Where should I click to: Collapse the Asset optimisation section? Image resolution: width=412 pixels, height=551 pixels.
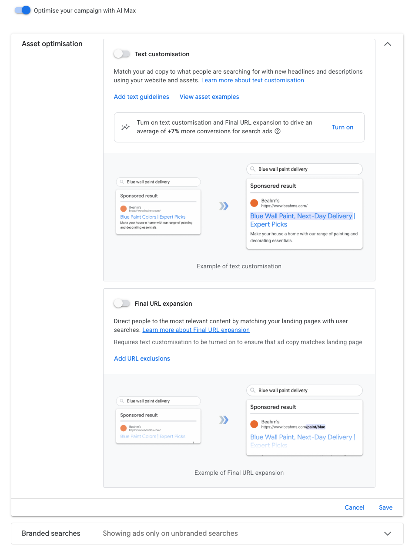[388, 44]
